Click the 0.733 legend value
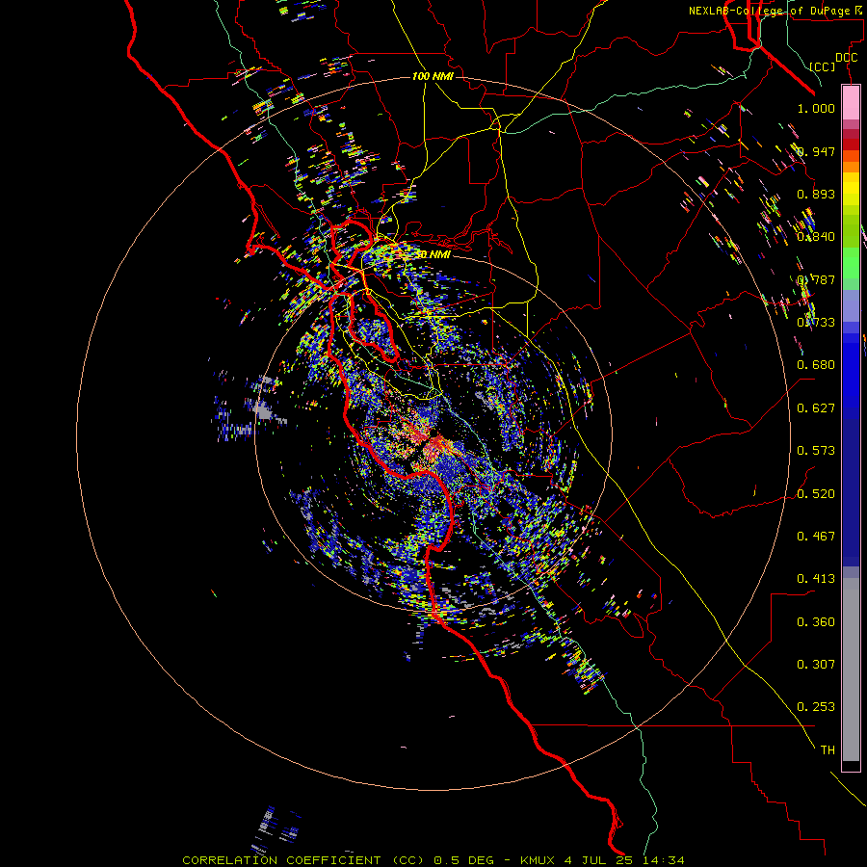The image size is (867, 867). 816,323
